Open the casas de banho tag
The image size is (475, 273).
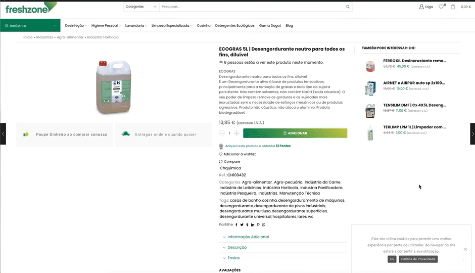click(245, 200)
